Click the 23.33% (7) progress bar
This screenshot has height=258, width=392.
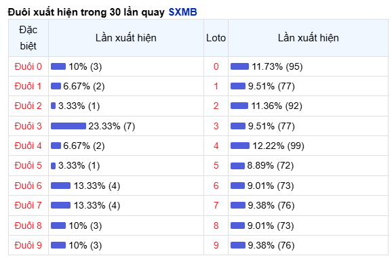[68, 126]
